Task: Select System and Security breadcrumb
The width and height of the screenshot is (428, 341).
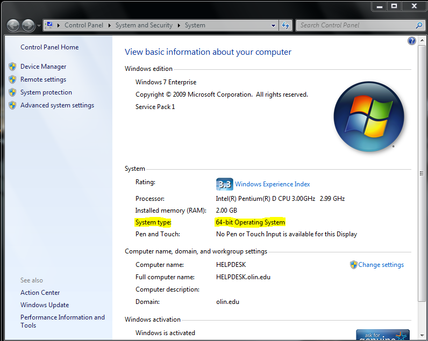Action: pyautogui.click(x=144, y=25)
